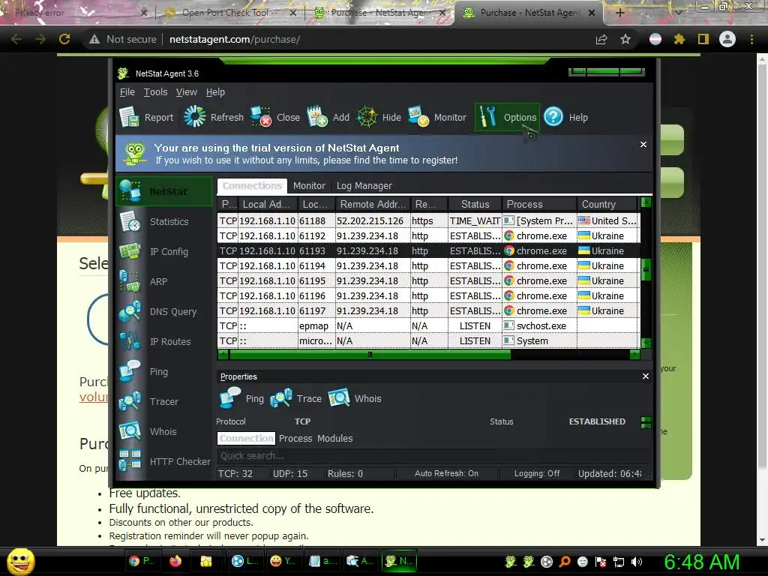Click scroll-down arrow of connections list

click(x=646, y=343)
